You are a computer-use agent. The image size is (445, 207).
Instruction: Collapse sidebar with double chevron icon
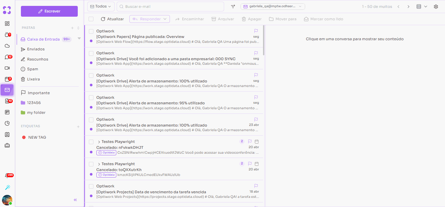tap(75, 200)
